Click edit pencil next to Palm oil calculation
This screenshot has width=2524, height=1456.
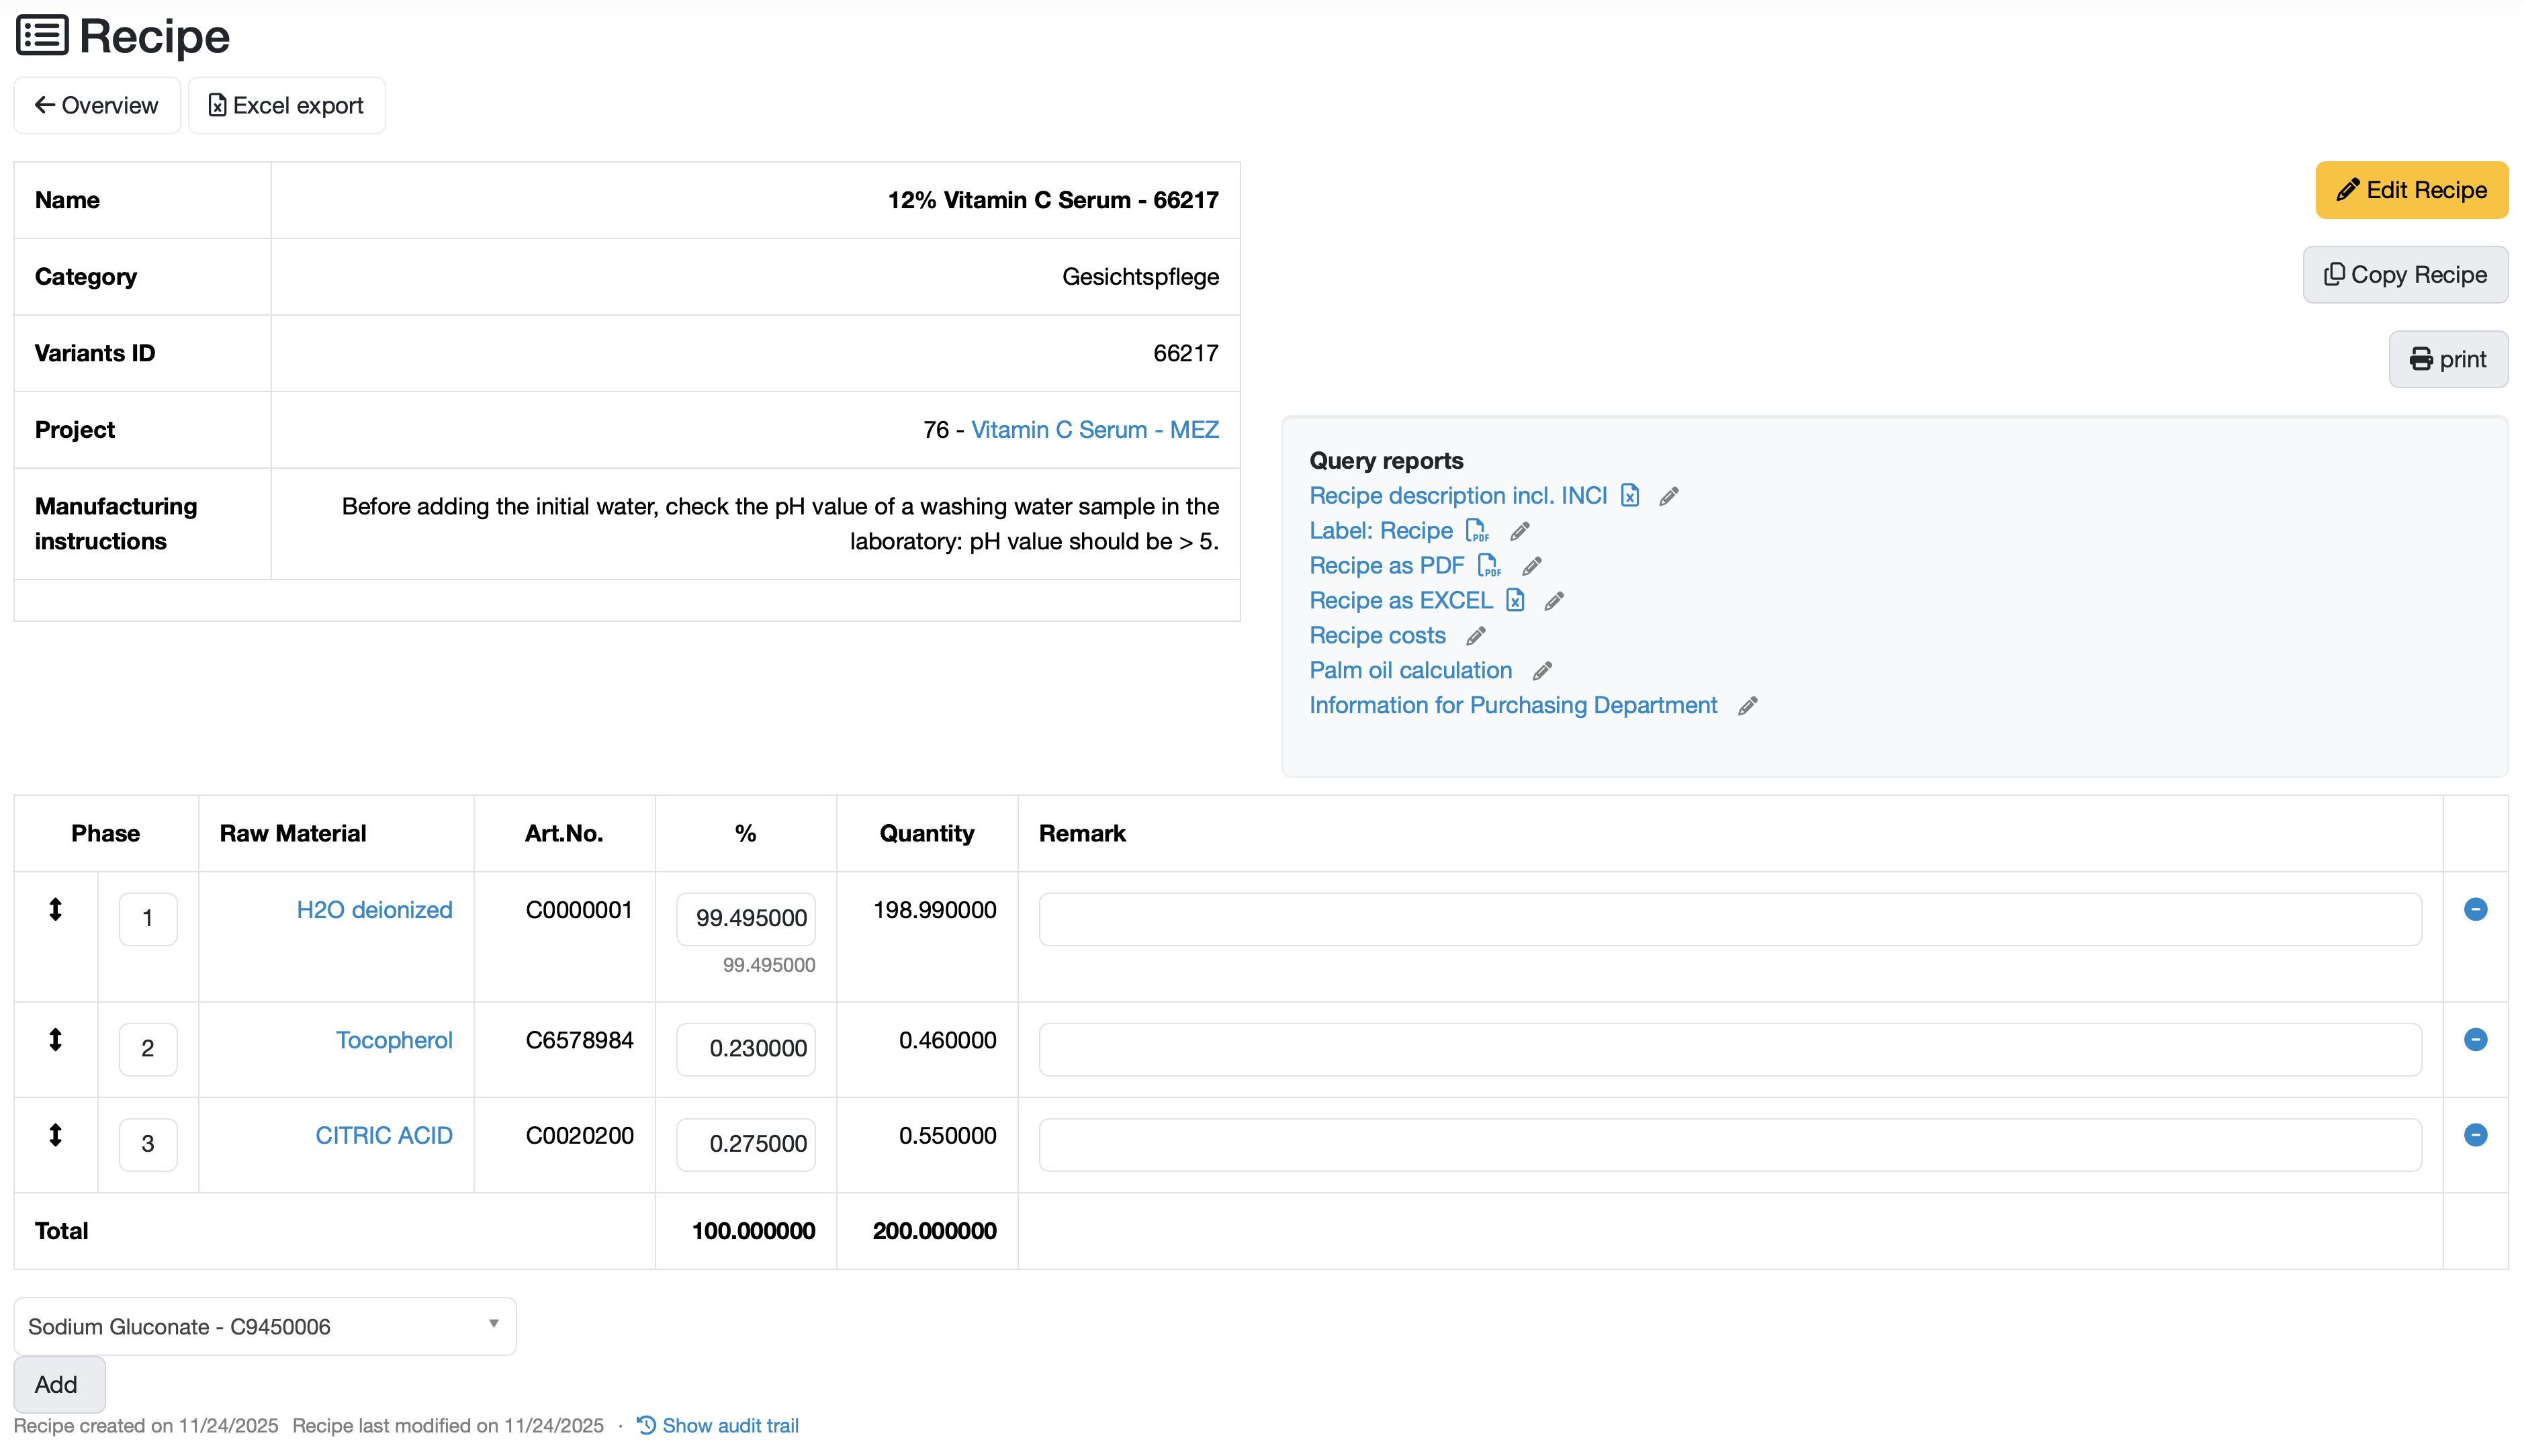(1542, 671)
